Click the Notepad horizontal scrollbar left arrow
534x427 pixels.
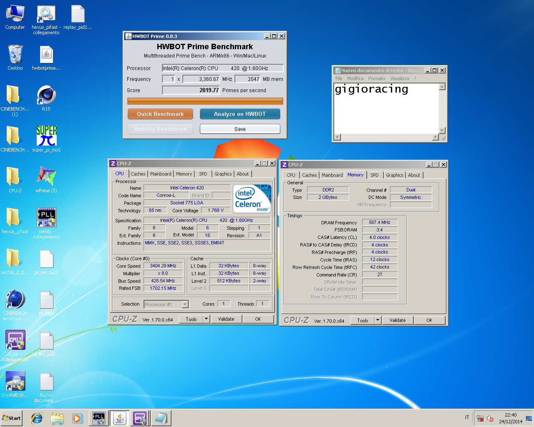click(x=338, y=137)
